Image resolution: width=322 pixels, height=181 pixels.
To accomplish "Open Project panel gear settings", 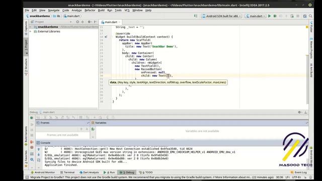I will [x=90, y=22].
